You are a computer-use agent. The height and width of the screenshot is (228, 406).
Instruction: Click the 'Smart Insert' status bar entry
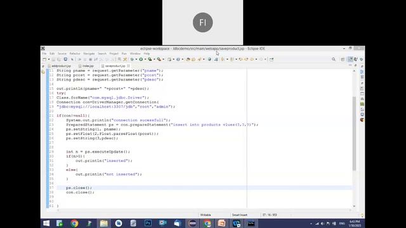tap(240, 215)
